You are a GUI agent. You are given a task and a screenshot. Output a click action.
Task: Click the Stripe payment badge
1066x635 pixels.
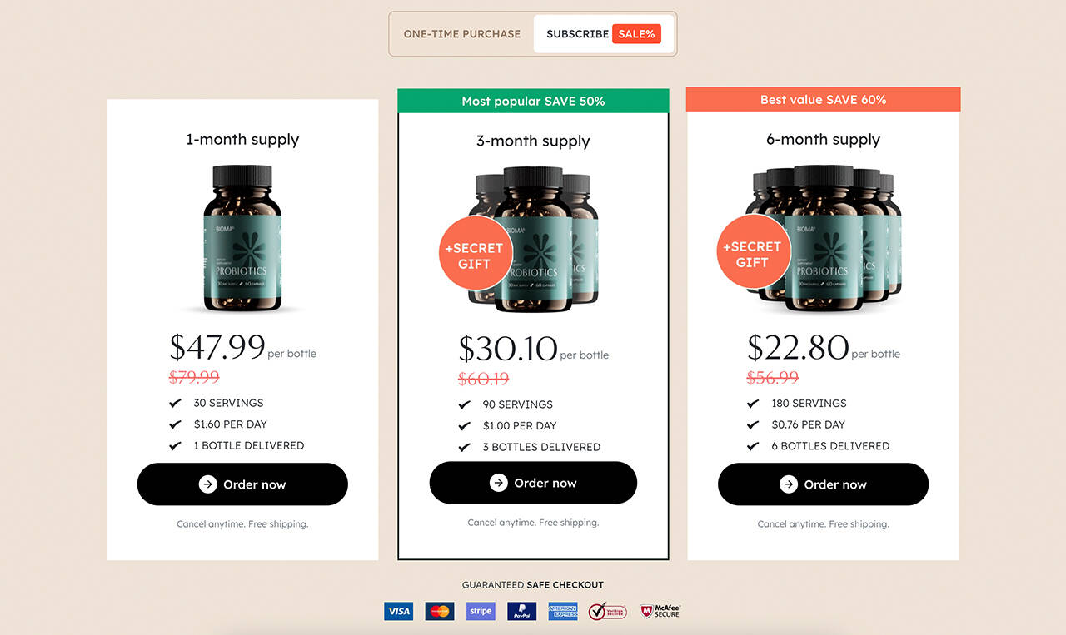pyautogui.click(x=481, y=611)
